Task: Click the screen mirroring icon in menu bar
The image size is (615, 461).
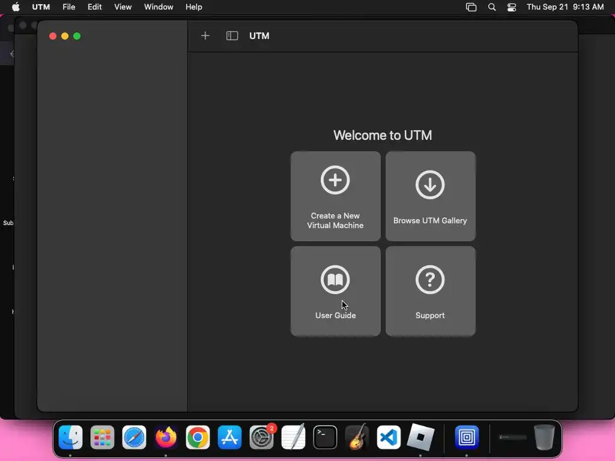Action: 471,7
